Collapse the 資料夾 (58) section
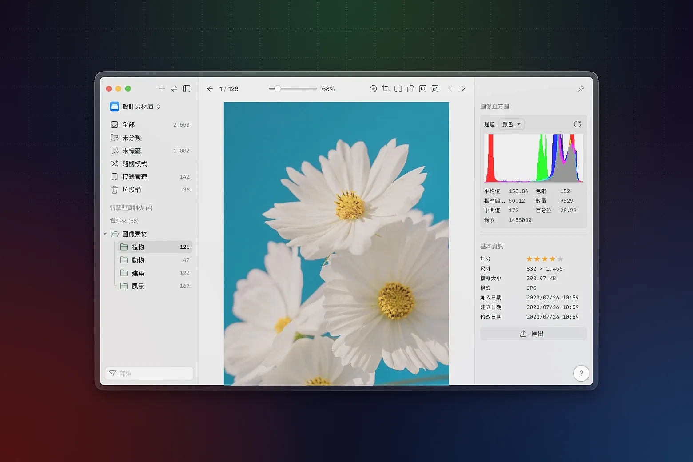The height and width of the screenshot is (462, 693). tap(124, 221)
